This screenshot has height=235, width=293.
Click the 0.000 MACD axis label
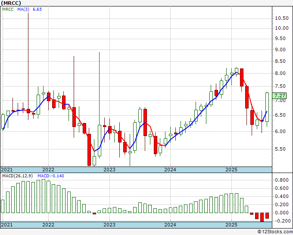click(x=282, y=213)
